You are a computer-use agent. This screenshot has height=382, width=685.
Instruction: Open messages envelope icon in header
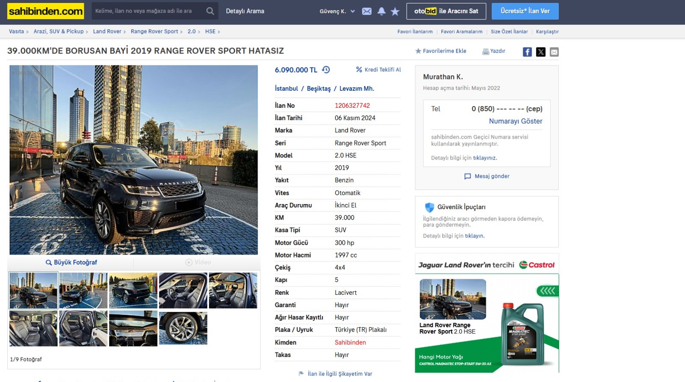[x=367, y=12]
